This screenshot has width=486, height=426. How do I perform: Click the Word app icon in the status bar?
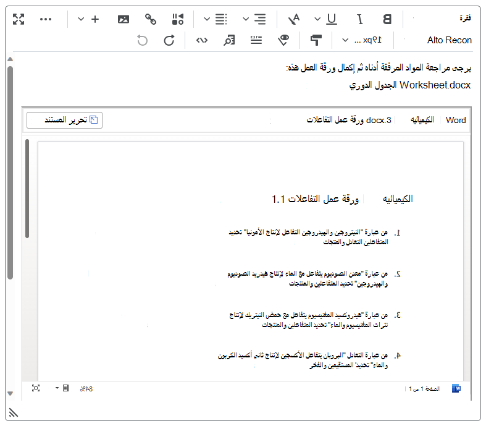[x=456, y=388]
